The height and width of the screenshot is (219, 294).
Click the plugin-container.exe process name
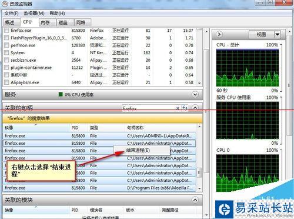(31, 68)
